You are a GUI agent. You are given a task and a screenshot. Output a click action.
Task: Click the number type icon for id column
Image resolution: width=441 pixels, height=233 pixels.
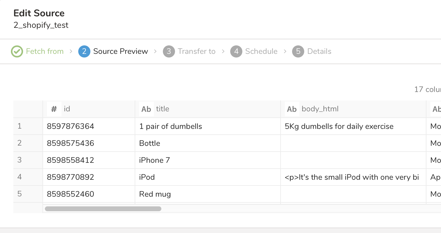pos(54,109)
